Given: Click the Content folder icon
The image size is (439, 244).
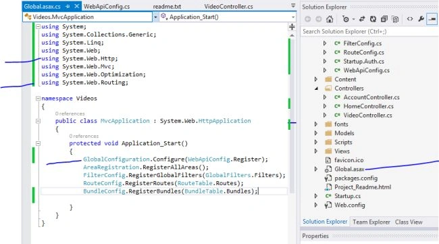Looking at the screenshot, I should [328, 79].
